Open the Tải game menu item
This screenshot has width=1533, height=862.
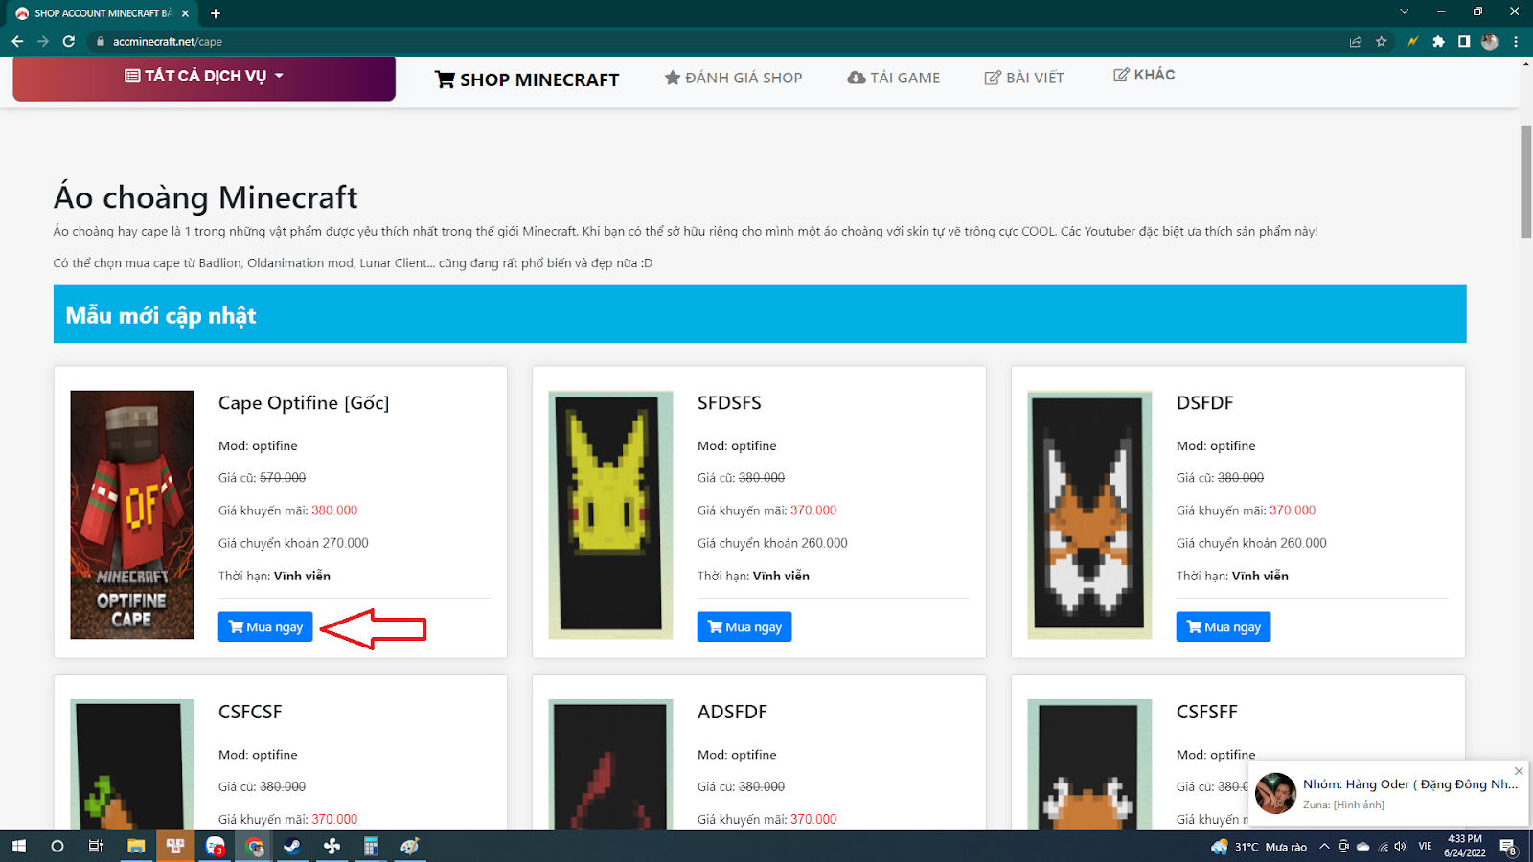(x=893, y=78)
